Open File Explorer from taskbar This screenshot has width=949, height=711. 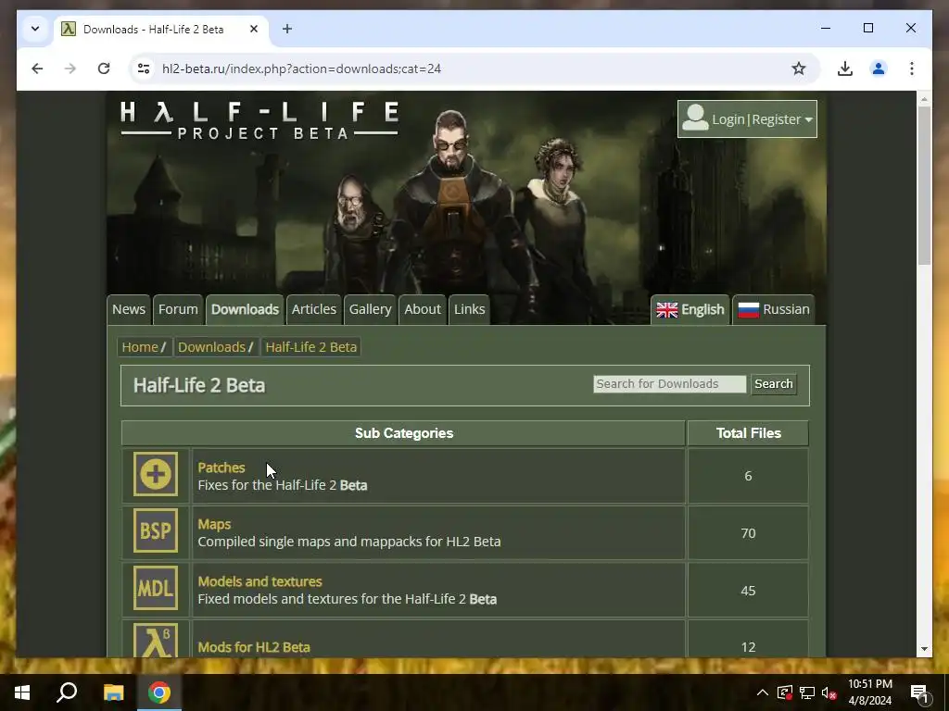pyautogui.click(x=113, y=692)
